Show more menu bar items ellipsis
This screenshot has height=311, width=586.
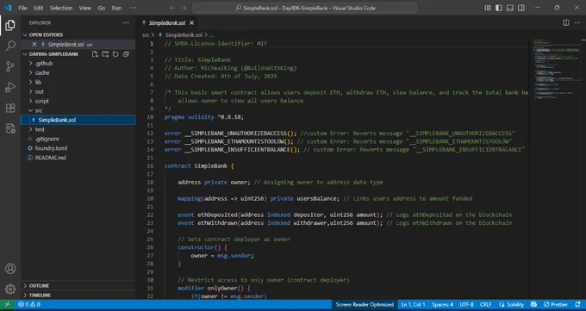click(x=133, y=8)
